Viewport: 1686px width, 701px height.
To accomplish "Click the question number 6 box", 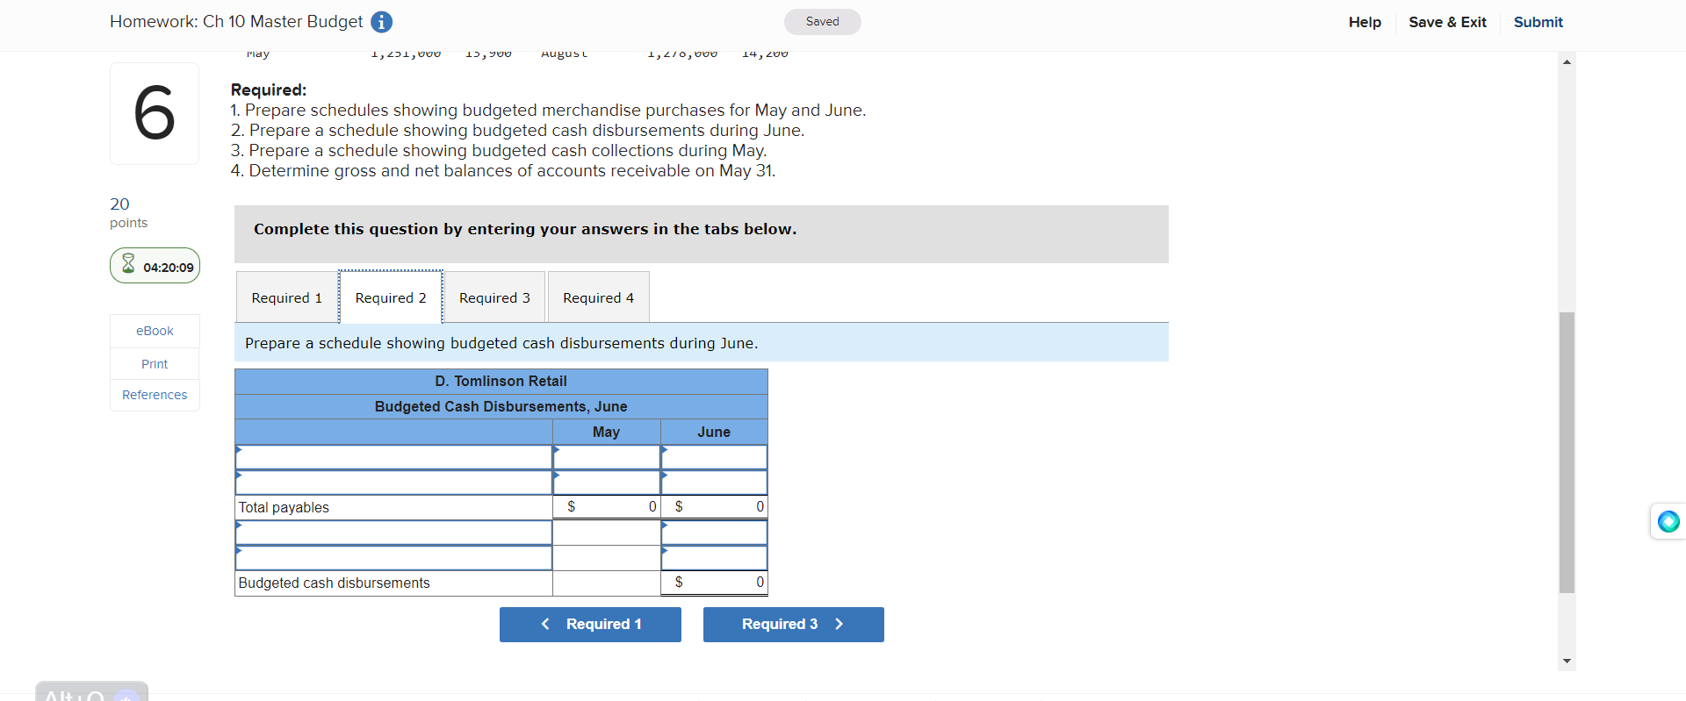I will pyautogui.click(x=155, y=113).
